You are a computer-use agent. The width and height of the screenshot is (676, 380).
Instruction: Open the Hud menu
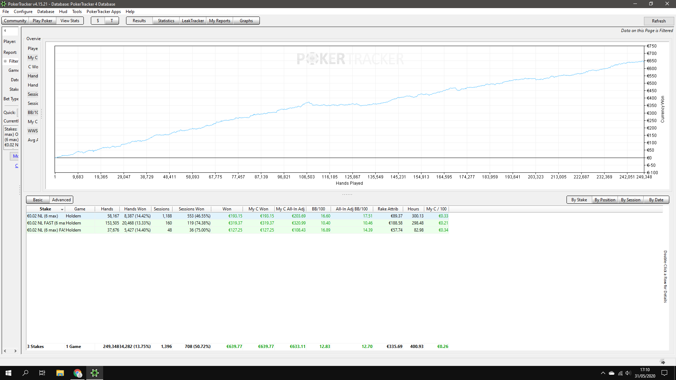(63, 12)
